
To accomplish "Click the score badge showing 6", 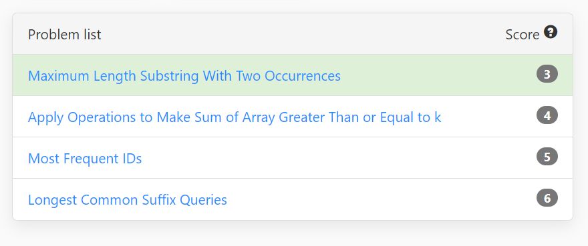I will point(547,198).
